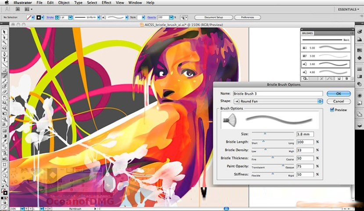The width and height of the screenshot is (364, 211).
Task: Open Brush Libraries menu in Brushes panel
Action: pyautogui.click(x=306, y=79)
